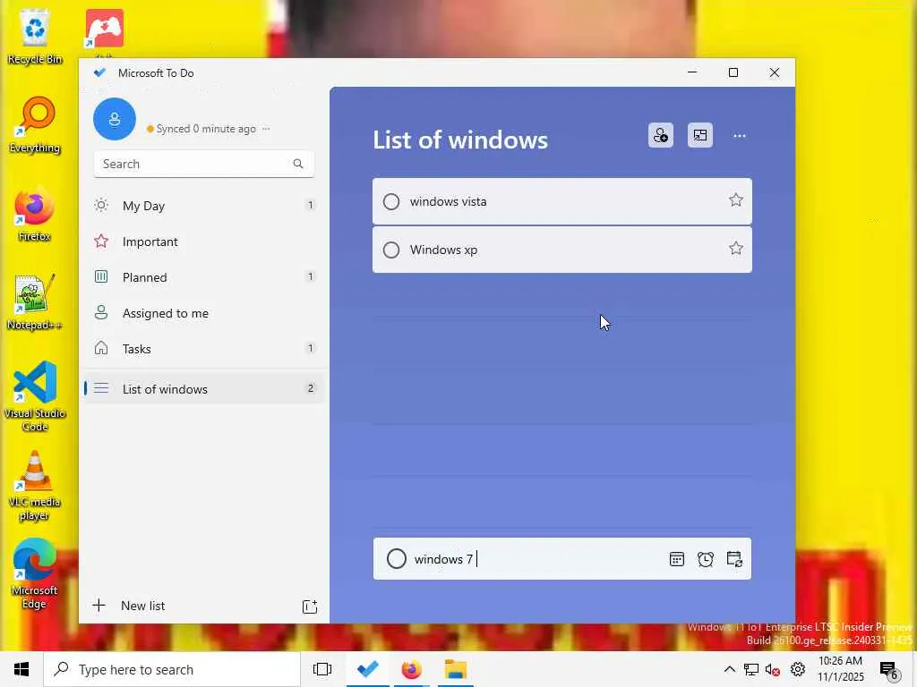
Task: Click Windows xp task text
Action: click(443, 250)
